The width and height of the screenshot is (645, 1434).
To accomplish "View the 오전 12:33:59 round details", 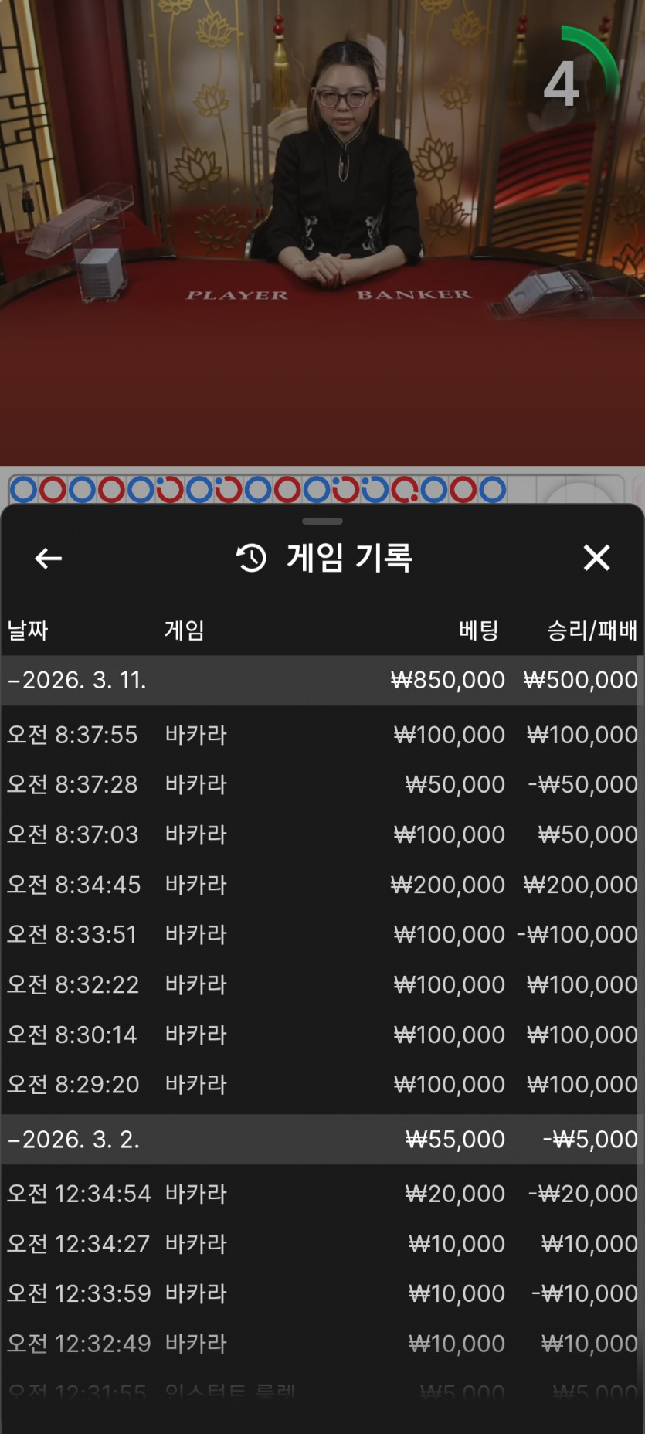I will click(x=322, y=1293).
